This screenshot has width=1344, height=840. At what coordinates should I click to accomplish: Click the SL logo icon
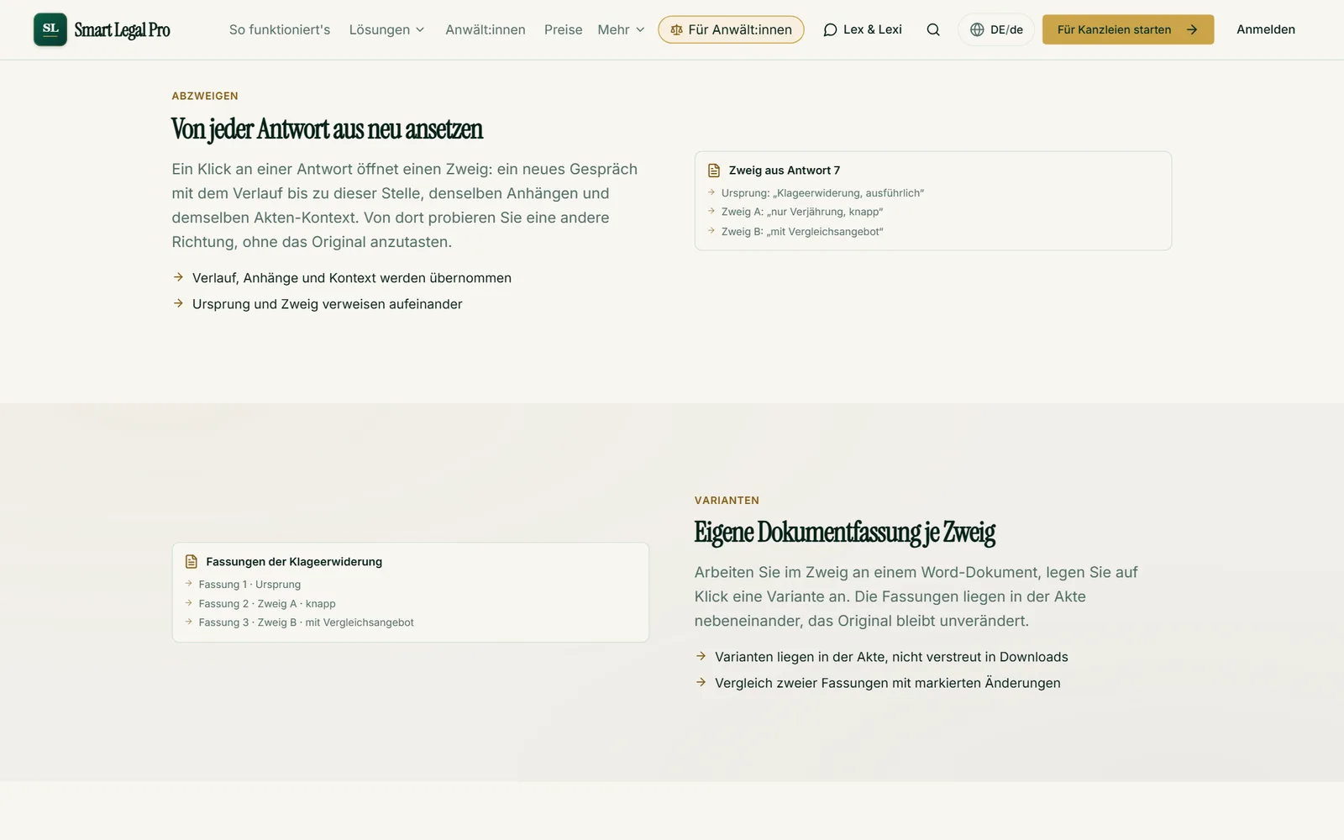(50, 29)
